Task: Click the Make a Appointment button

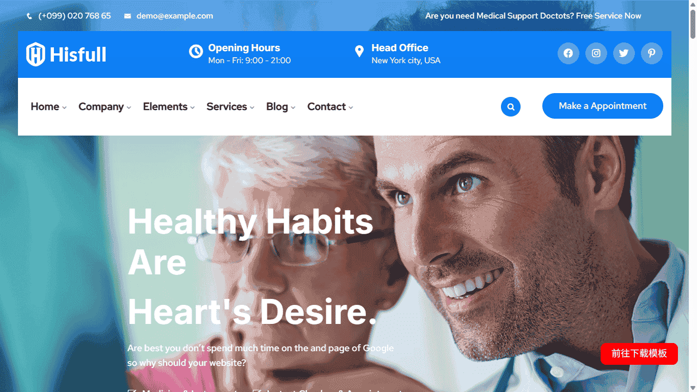Action: [603, 106]
